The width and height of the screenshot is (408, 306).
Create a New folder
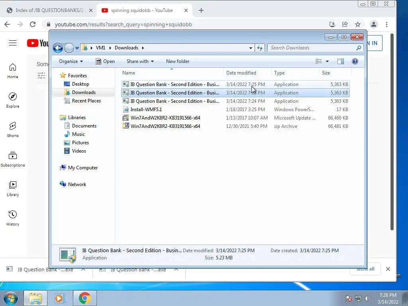pos(178,61)
